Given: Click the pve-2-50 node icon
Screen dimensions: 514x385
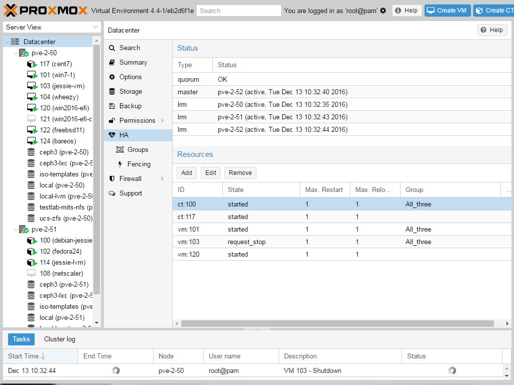Looking at the screenshot, I should 24,53.
